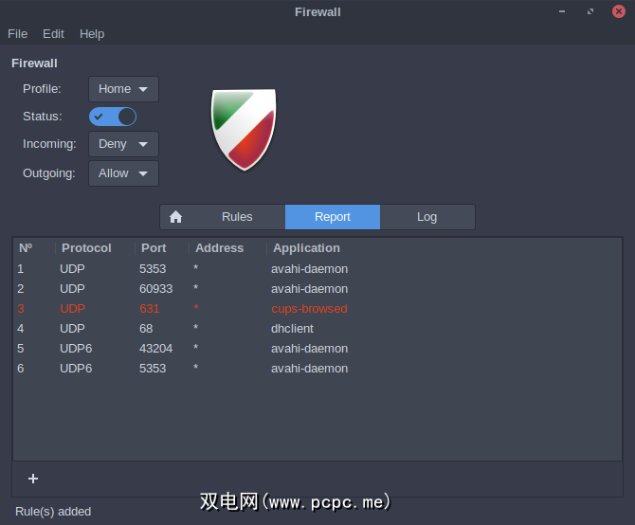Open the File menu
Image resolution: width=635 pixels, height=525 pixels.
[x=17, y=34]
